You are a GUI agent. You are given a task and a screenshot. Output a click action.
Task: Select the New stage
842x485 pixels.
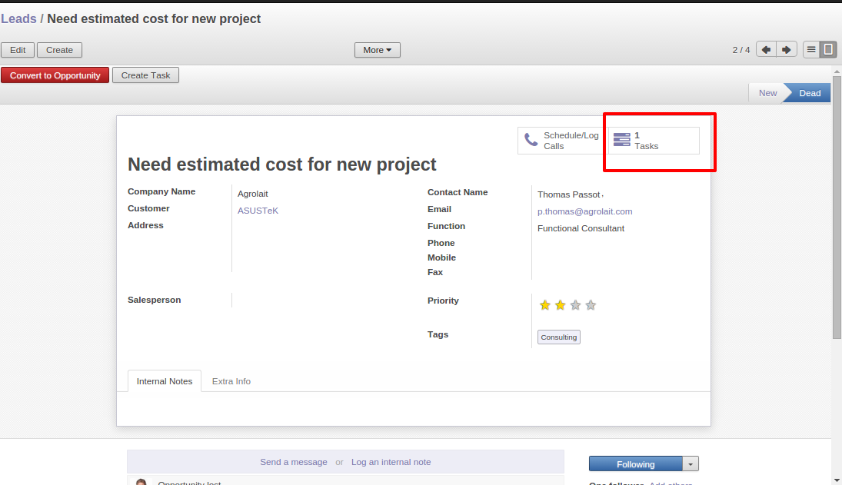[x=767, y=93]
